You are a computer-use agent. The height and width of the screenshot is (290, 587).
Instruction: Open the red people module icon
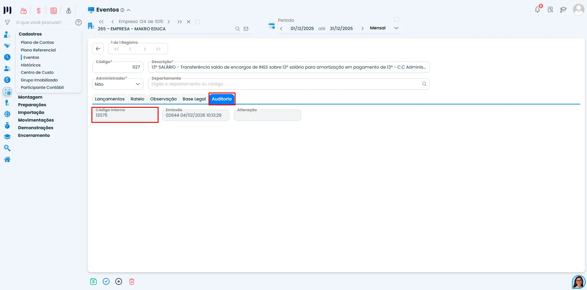pyautogui.click(x=24, y=11)
